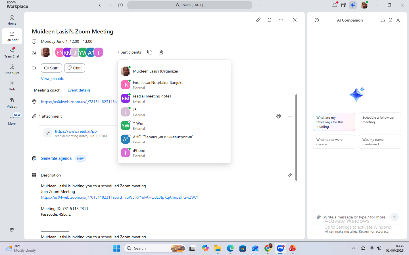This screenshot has width=409, height=255.
Task: Open the Windows Start menu
Action: 116,248
